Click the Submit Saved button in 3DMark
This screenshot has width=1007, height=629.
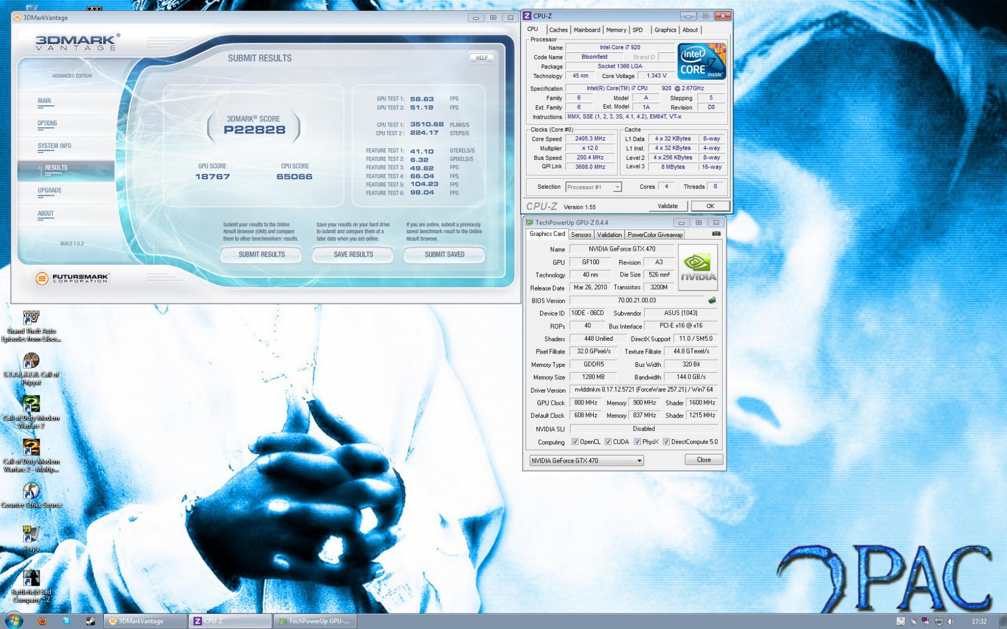pyautogui.click(x=444, y=255)
